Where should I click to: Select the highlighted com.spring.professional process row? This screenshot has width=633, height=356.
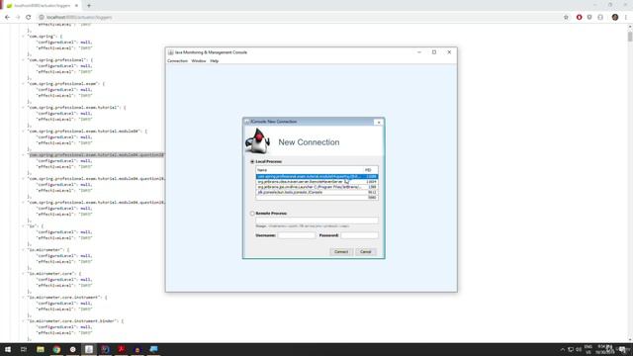pyautogui.click(x=316, y=176)
